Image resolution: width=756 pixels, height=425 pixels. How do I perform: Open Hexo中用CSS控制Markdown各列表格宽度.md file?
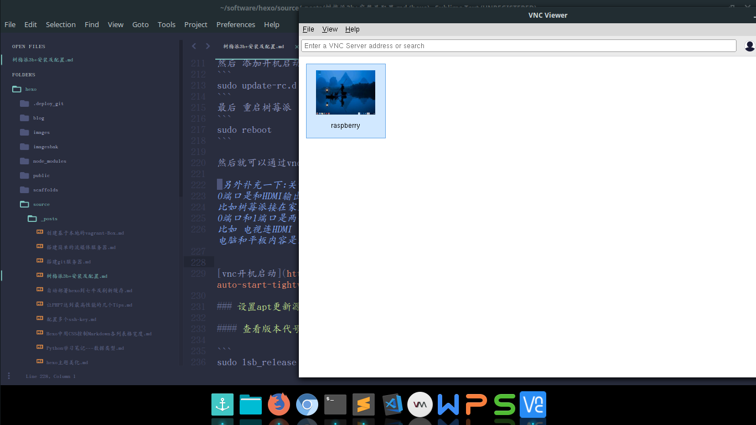pyautogui.click(x=99, y=333)
